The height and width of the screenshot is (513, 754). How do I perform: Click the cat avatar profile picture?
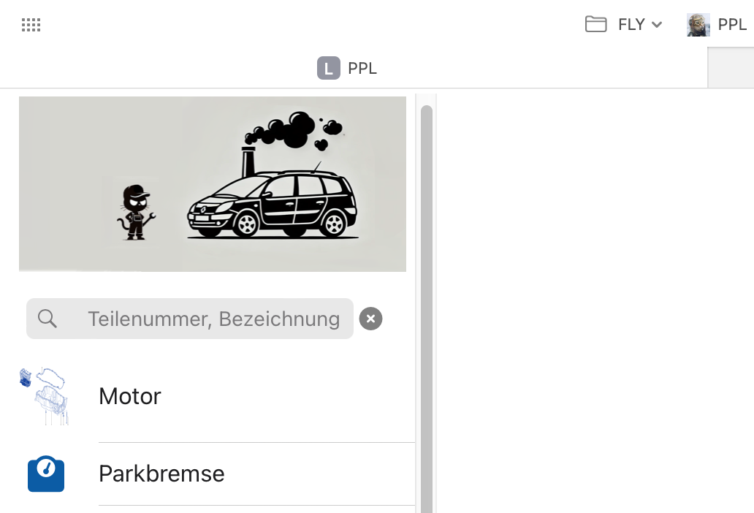point(698,25)
